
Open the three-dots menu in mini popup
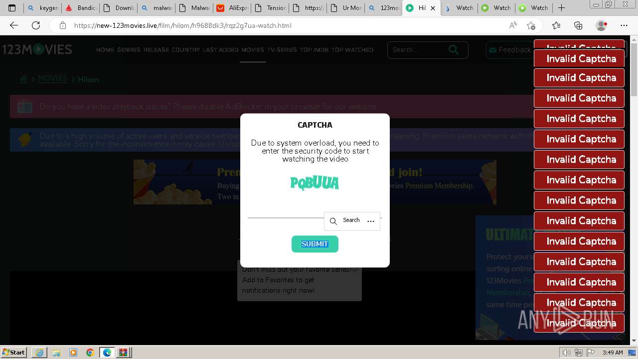(x=371, y=221)
